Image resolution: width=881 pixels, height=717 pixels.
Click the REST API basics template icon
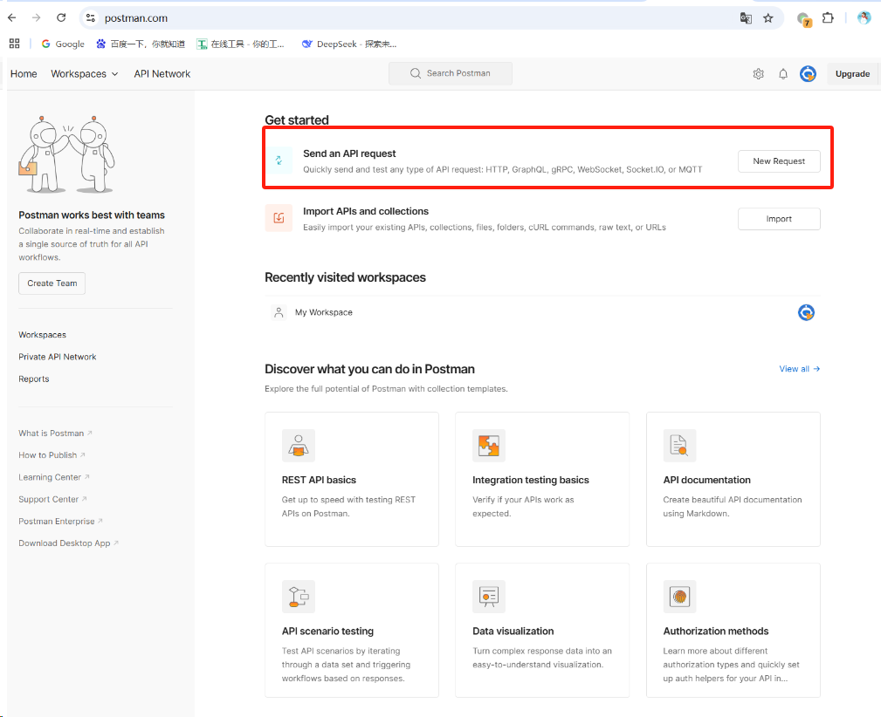[x=299, y=445]
